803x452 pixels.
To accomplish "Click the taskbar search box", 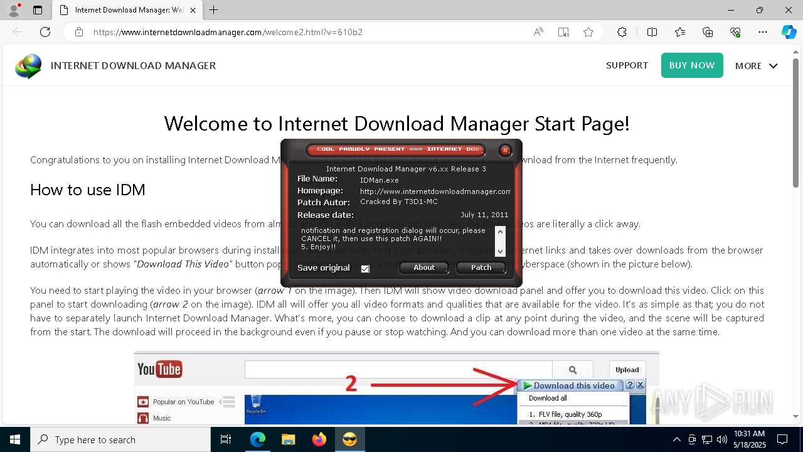I will pyautogui.click(x=120, y=439).
